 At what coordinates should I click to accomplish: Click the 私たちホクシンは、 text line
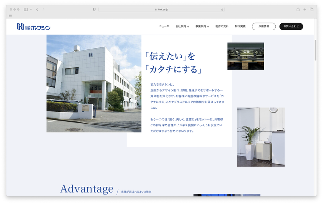tap(162, 84)
